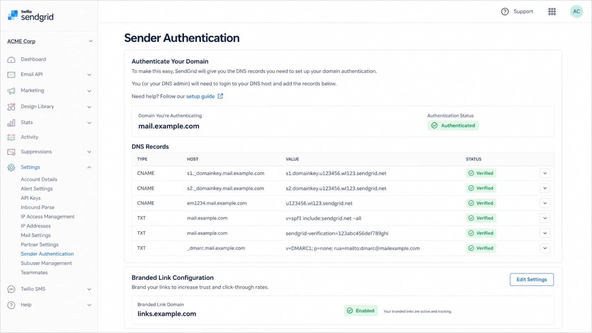
Task: Click the links.example.com branded domain
Action: pos(167,314)
